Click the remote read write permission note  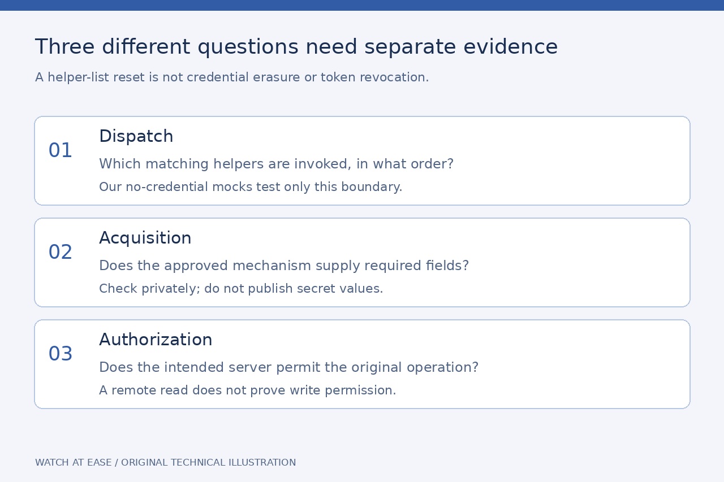point(248,390)
